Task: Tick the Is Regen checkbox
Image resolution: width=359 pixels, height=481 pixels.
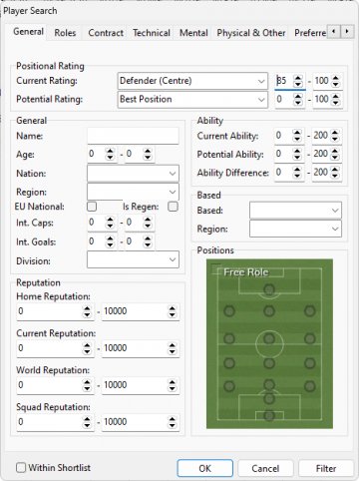Action: point(173,207)
